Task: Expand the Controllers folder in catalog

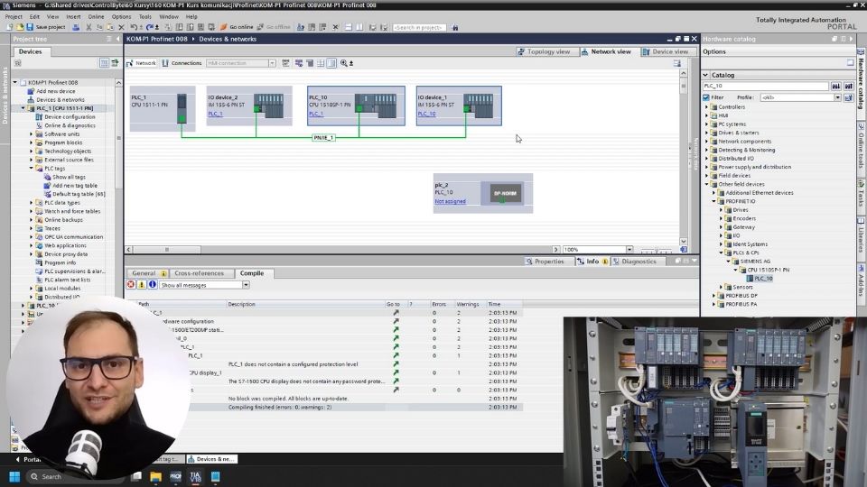Action: coord(706,107)
